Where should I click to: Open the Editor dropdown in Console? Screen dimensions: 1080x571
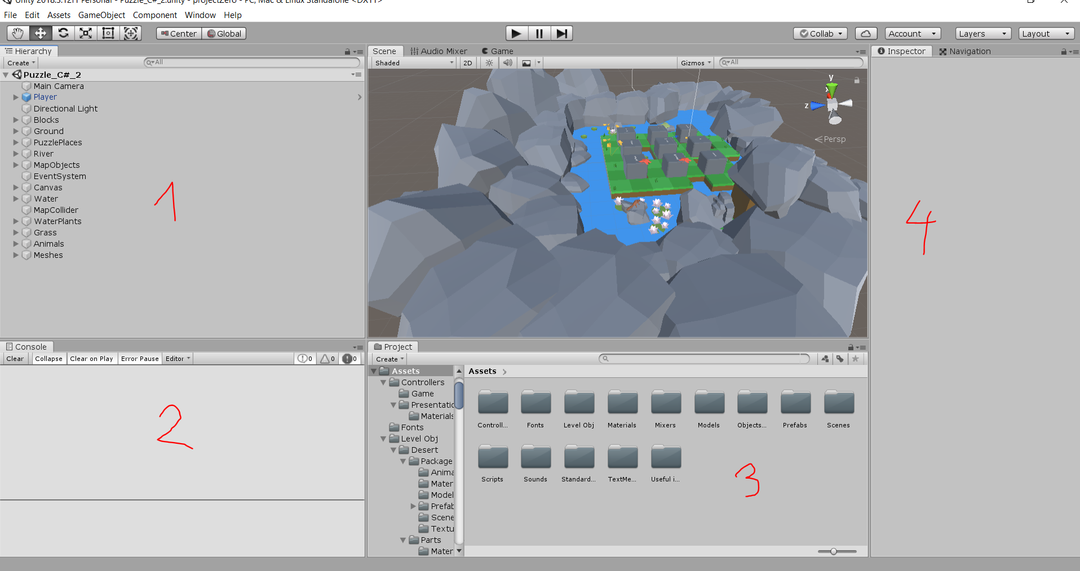178,359
